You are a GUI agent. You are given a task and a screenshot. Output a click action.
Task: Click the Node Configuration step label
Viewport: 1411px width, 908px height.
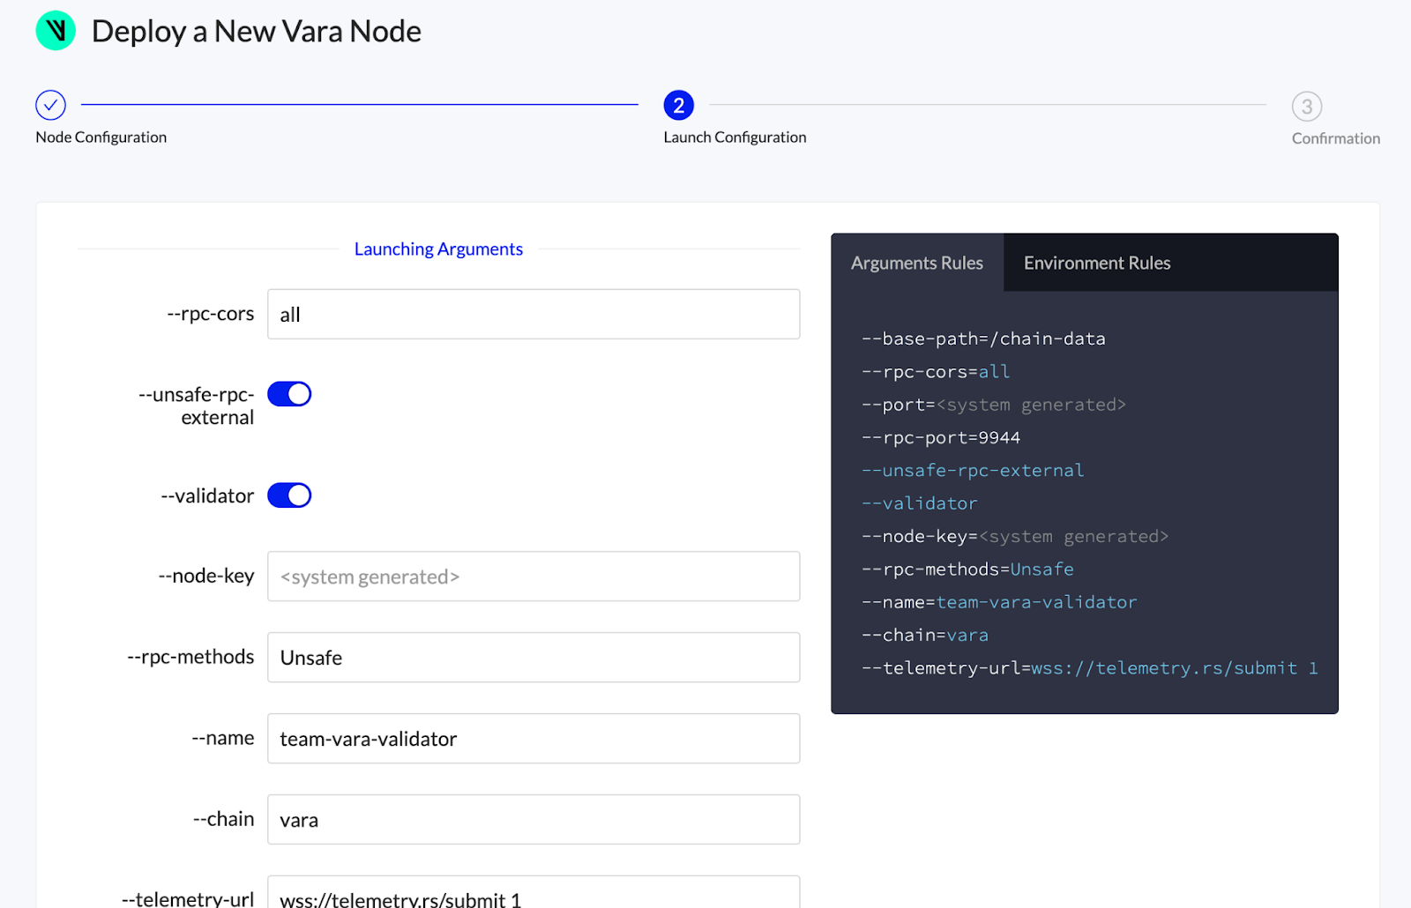[x=101, y=138]
